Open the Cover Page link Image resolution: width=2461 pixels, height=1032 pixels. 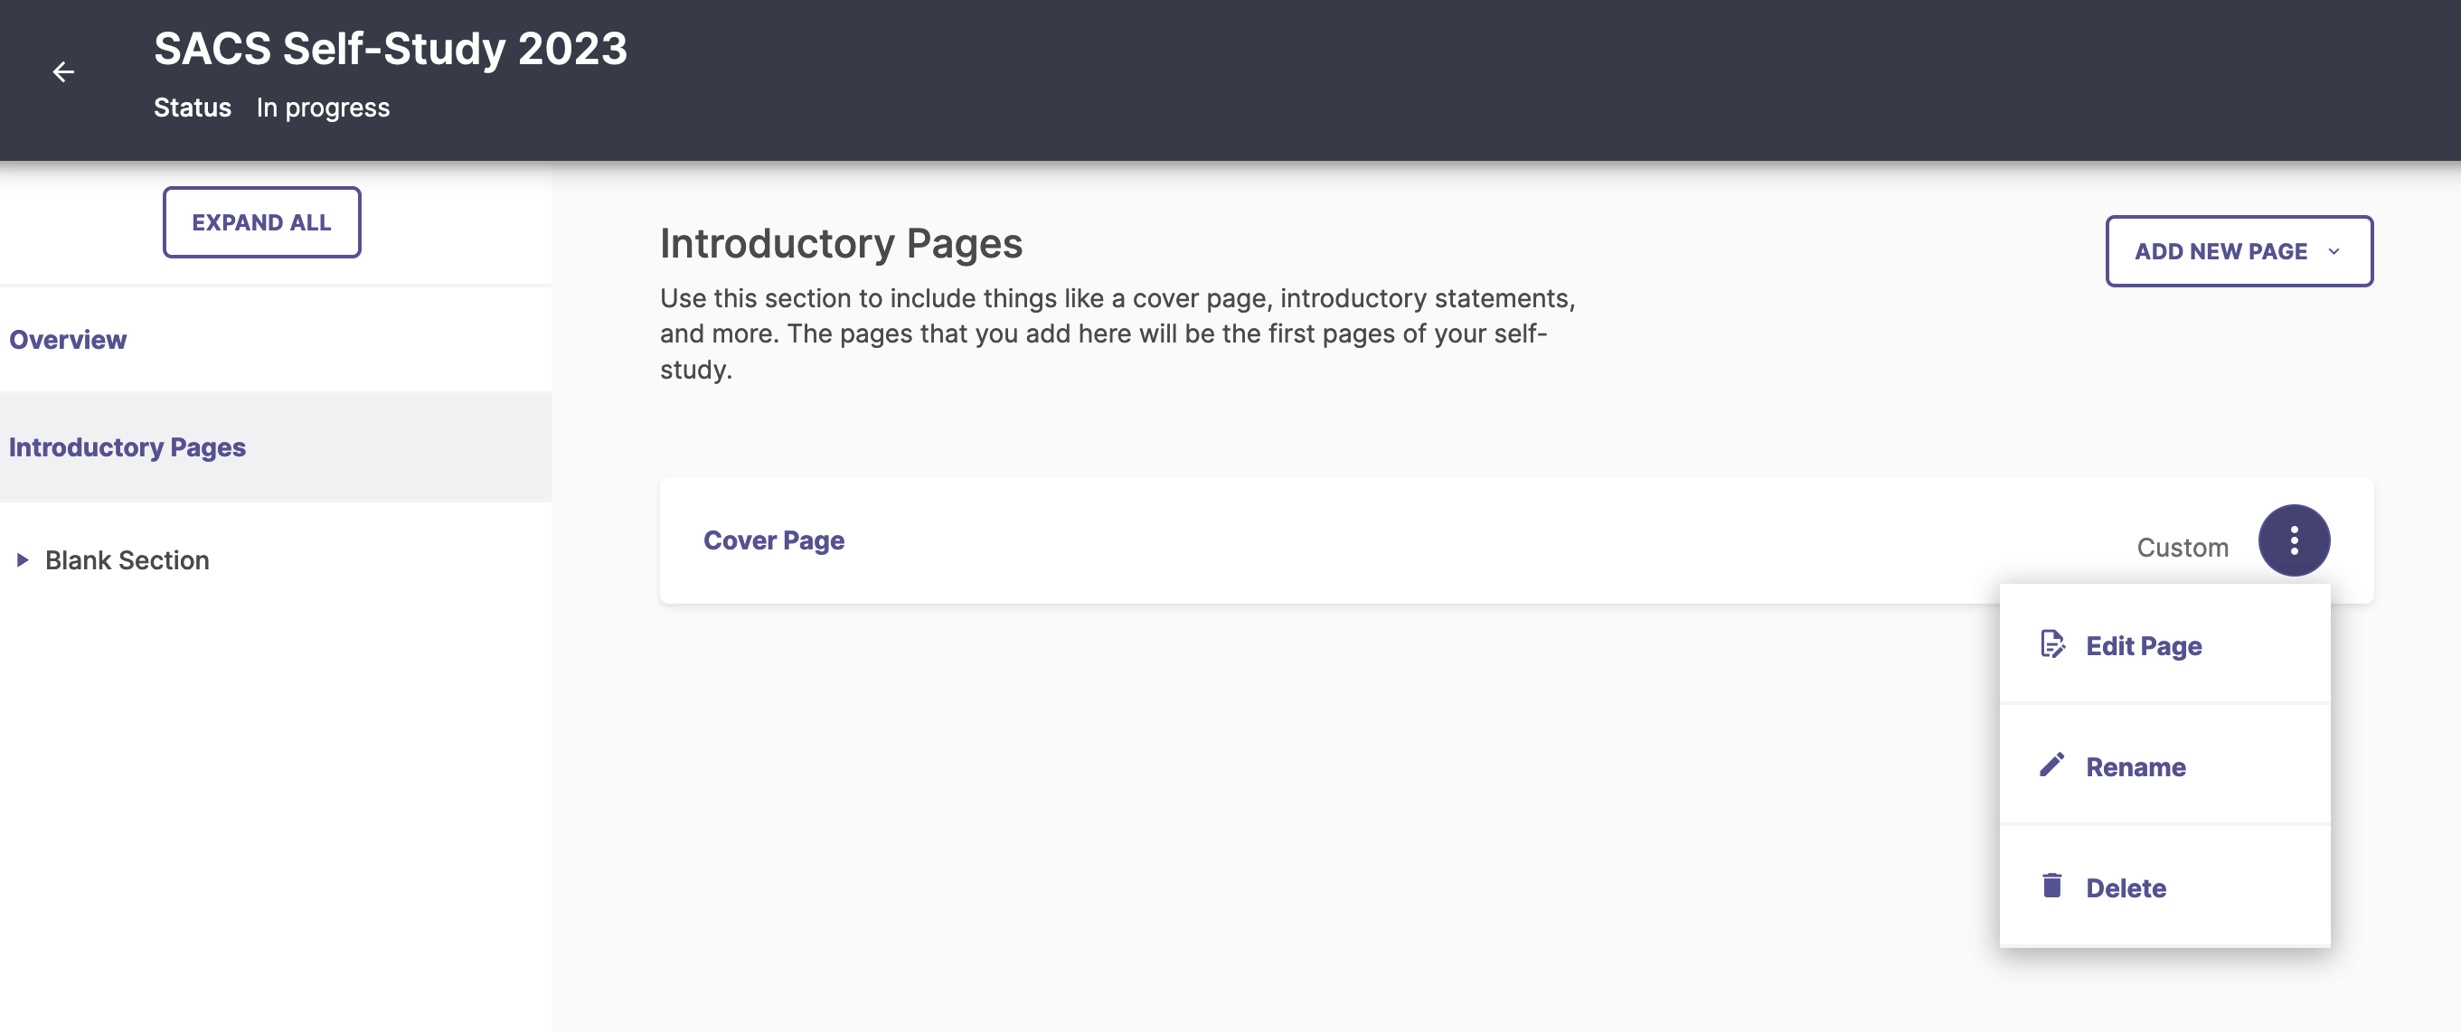coord(773,540)
